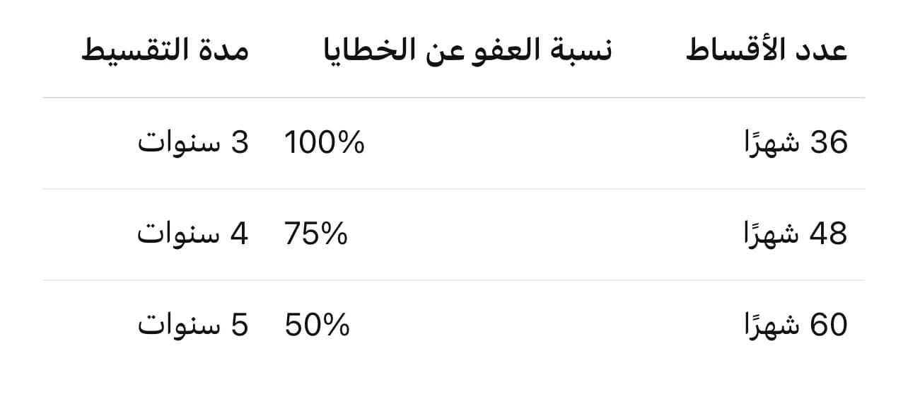Select the number 36 in the installments column
Viewport: 908px width, 409px height.
[828, 143]
